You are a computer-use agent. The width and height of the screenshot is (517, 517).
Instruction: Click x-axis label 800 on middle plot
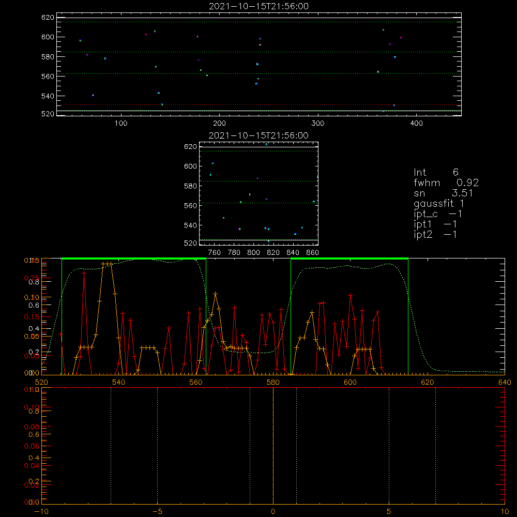point(253,253)
